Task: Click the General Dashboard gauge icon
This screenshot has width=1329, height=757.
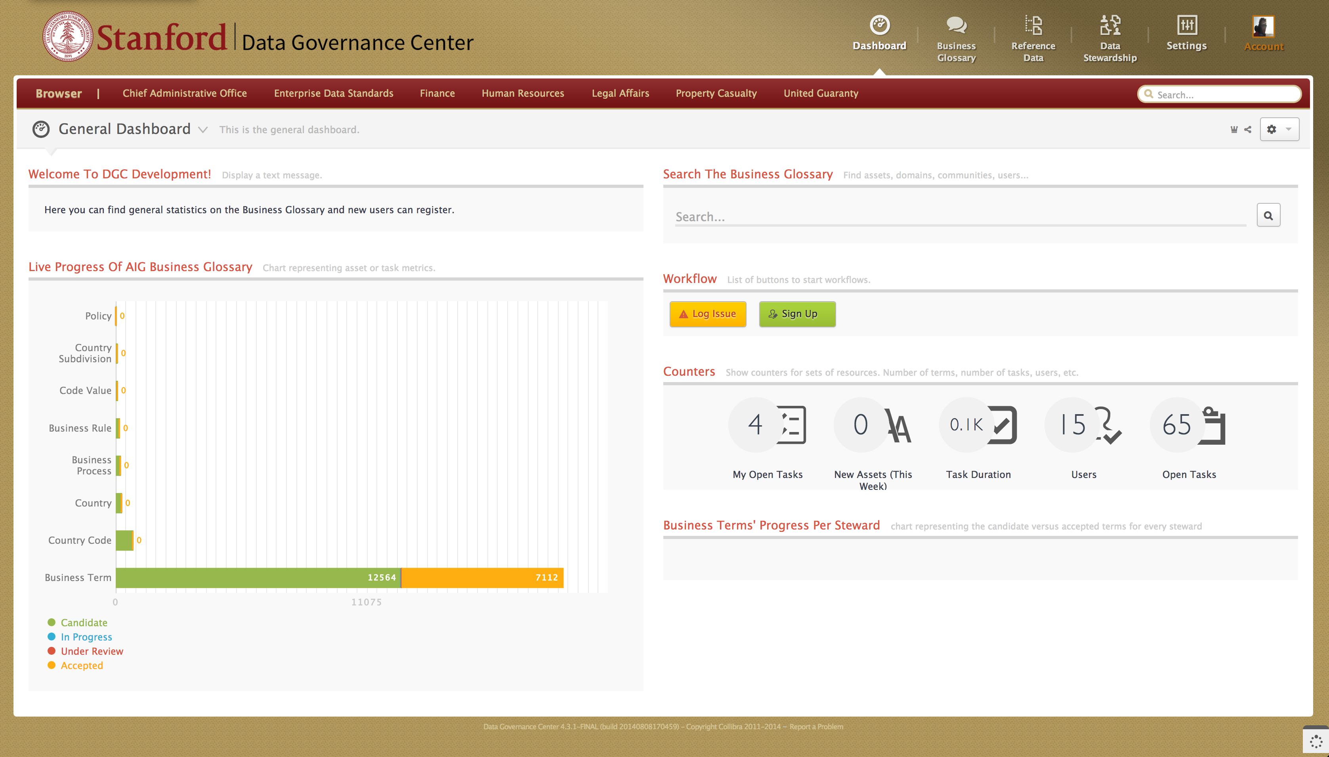Action: [x=40, y=129]
